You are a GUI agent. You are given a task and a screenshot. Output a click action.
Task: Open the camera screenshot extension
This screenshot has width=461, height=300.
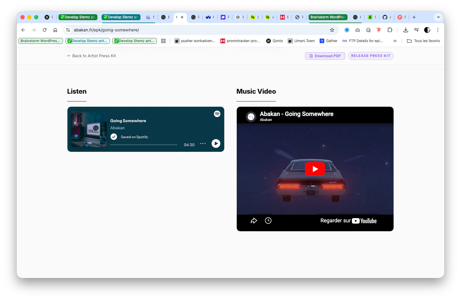coord(358,30)
